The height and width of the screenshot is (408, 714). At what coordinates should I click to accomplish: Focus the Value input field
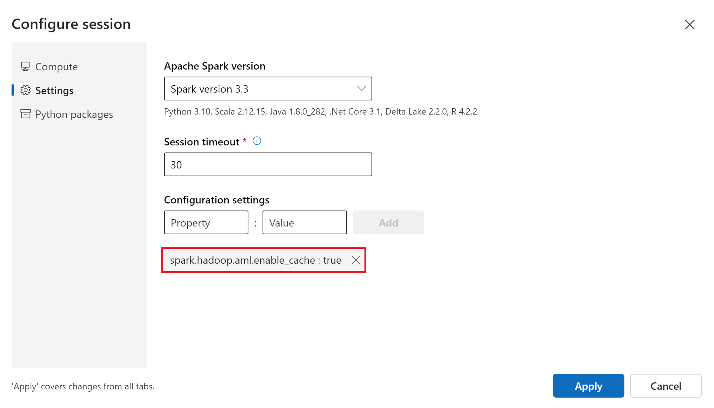click(x=305, y=222)
